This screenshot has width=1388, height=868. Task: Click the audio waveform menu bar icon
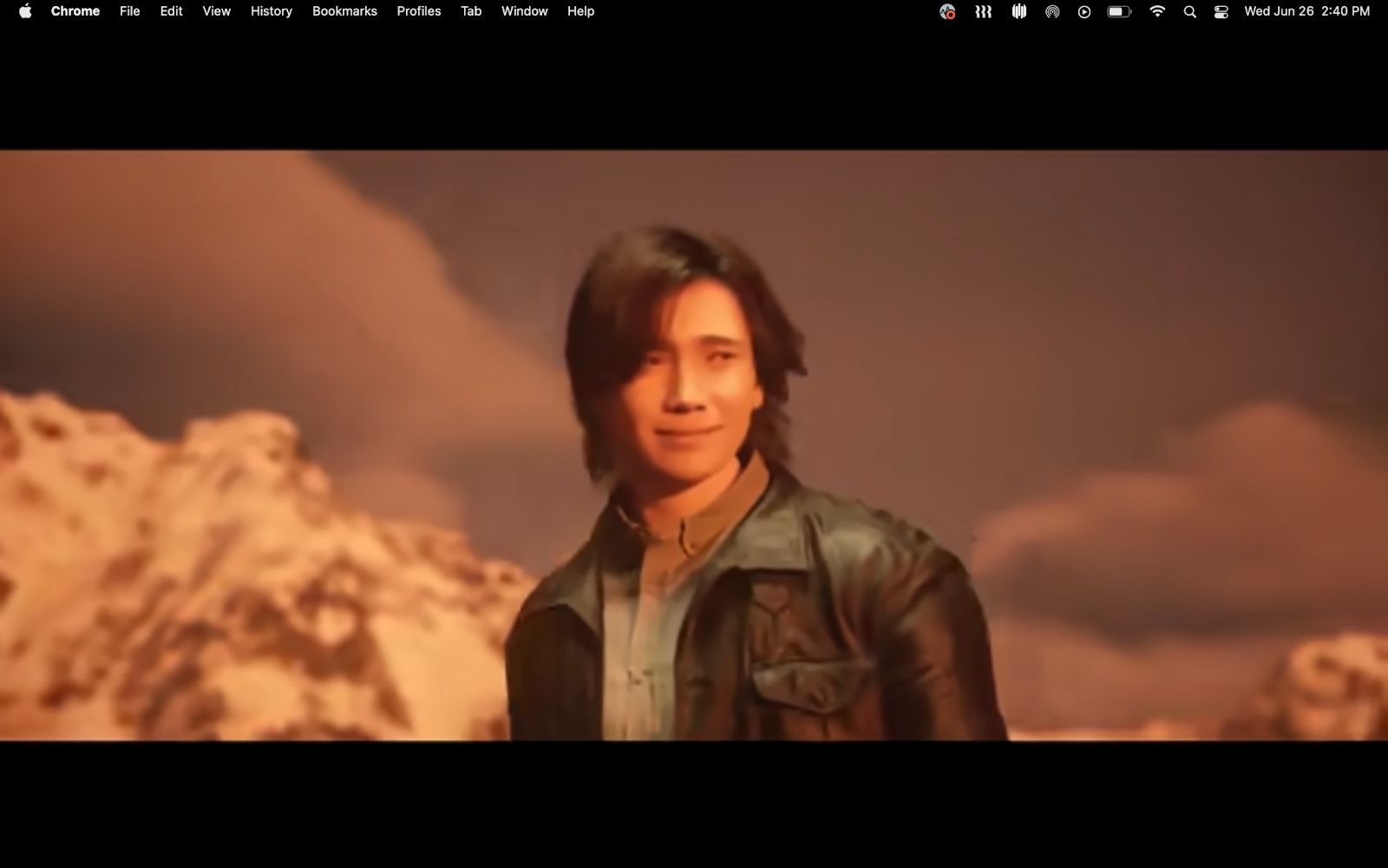pos(1018,11)
